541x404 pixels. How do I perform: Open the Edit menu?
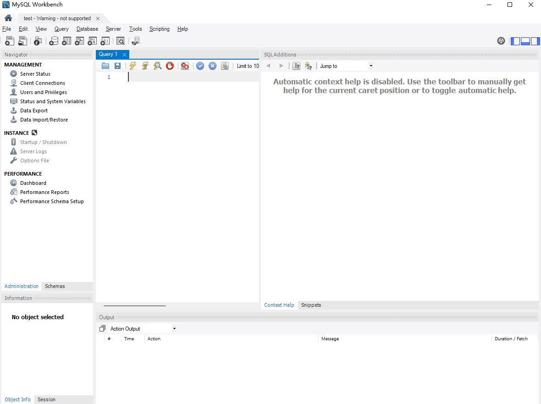coord(23,29)
